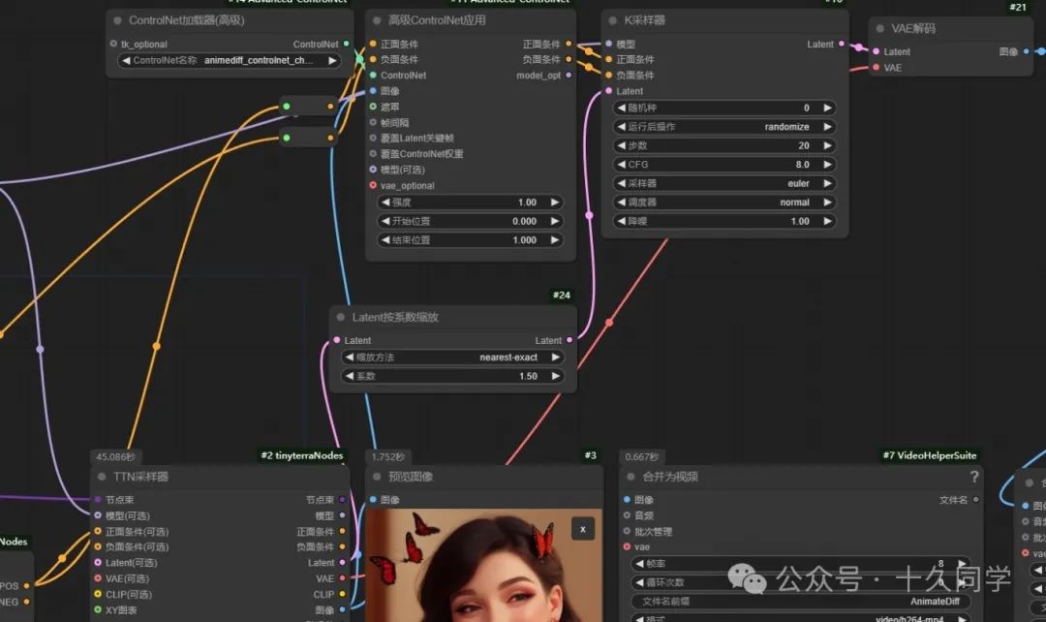The width and height of the screenshot is (1046, 622).
Task: Click the ControlNet output socket on the loader node
Action: (x=346, y=44)
